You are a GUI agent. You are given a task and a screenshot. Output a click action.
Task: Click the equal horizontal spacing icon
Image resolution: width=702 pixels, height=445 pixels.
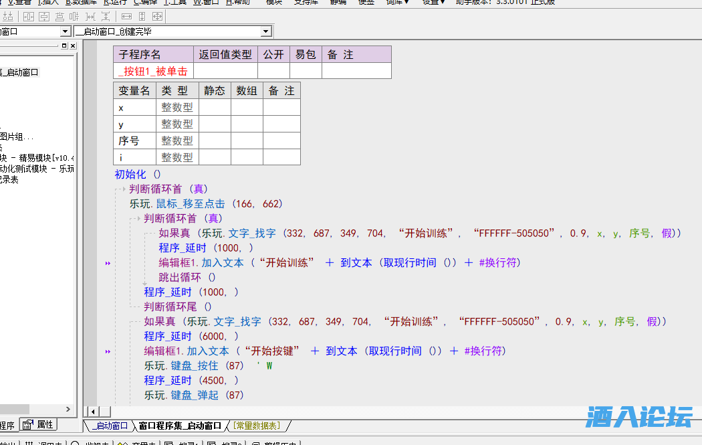90,16
